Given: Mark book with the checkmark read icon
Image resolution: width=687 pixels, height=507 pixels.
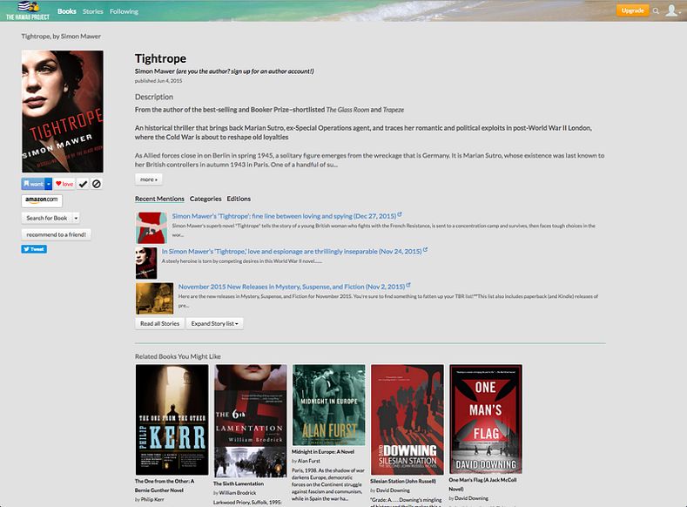Looking at the screenshot, I should pyautogui.click(x=83, y=184).
